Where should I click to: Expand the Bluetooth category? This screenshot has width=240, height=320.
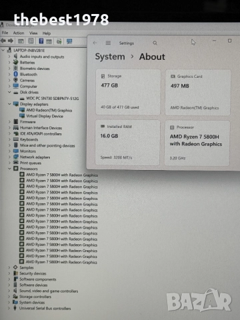[9, 74]
